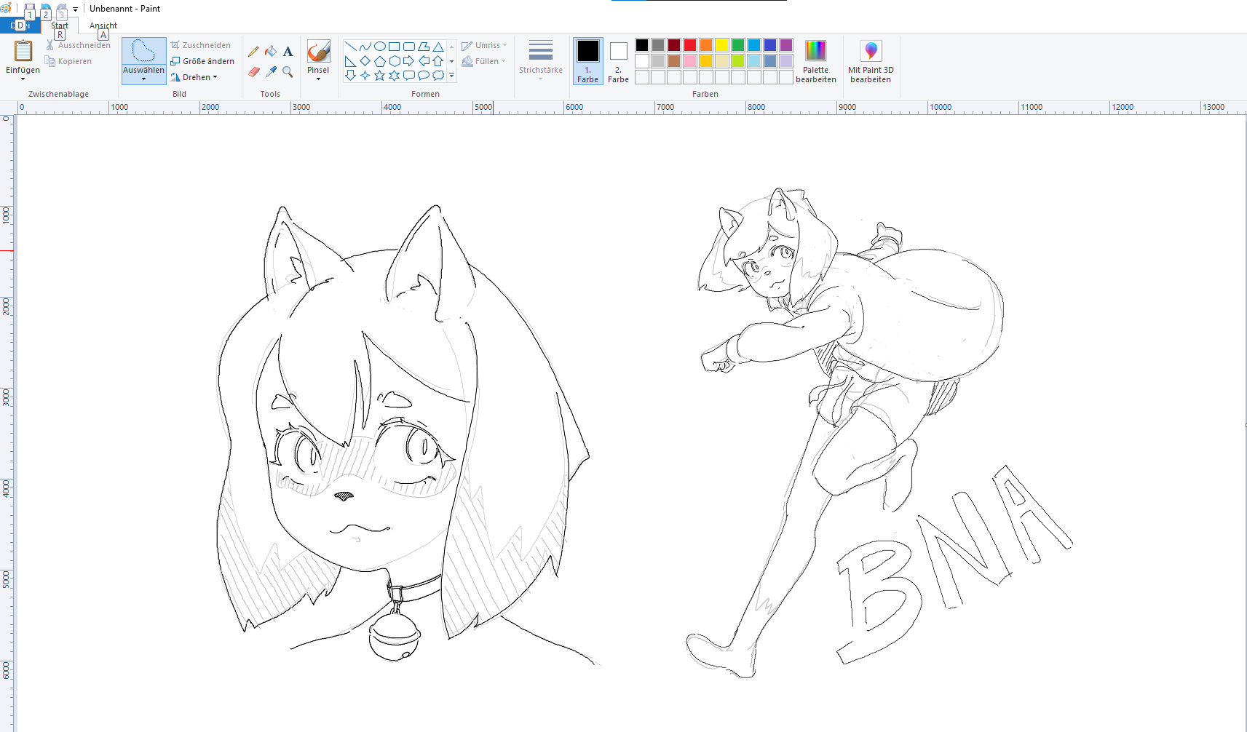Pick the Triangle shape
This screenshot has width=1247, height=732.
click(x=438, y=47)
